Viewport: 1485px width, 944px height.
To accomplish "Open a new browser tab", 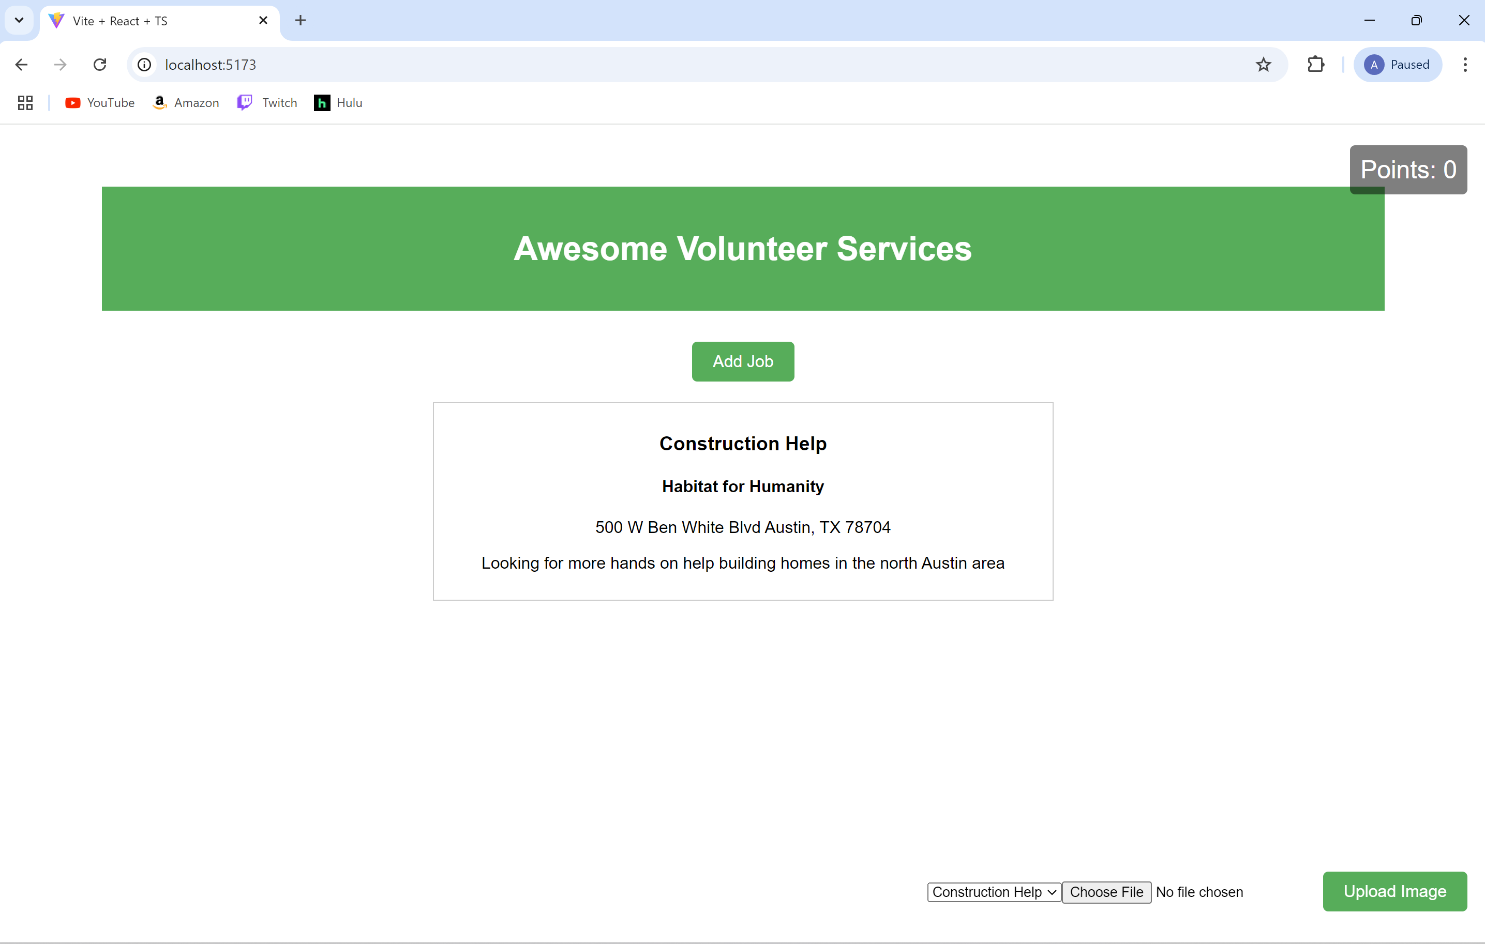I will pyautogui.click(x=301, y=20).
